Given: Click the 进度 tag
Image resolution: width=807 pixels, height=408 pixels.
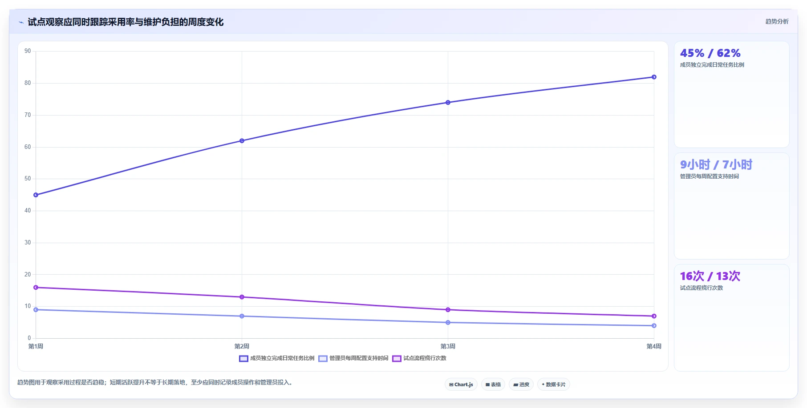Looking at the screenshot, I should [521, 384].
